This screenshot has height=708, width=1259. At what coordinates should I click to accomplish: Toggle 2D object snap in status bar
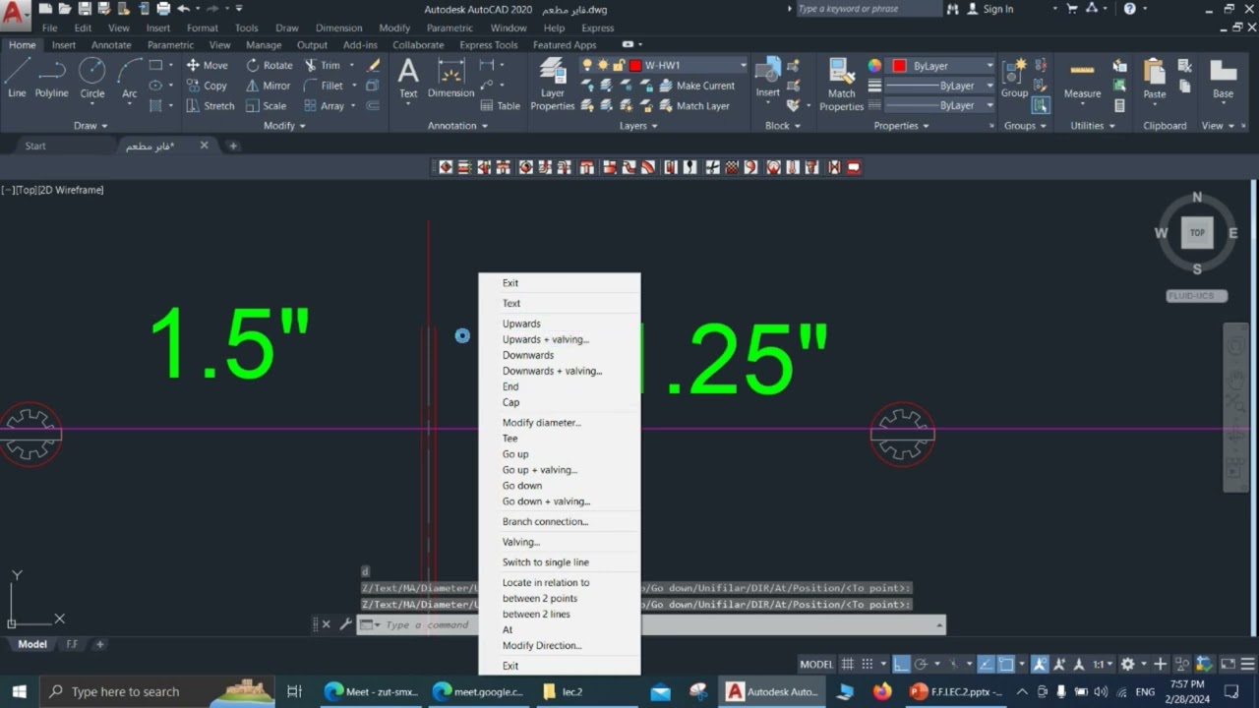(1006, 664)
